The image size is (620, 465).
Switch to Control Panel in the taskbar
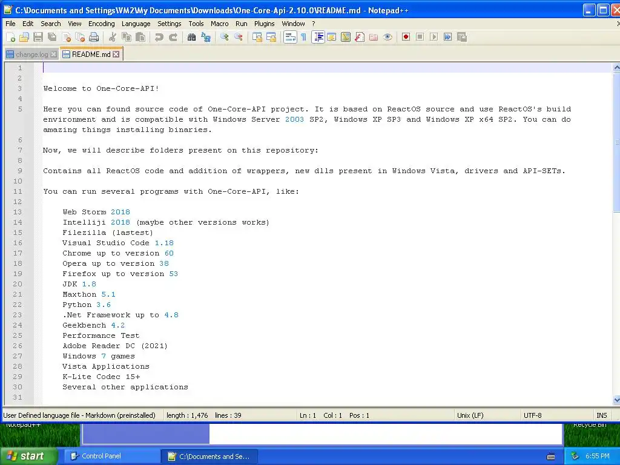click(112, 456)
